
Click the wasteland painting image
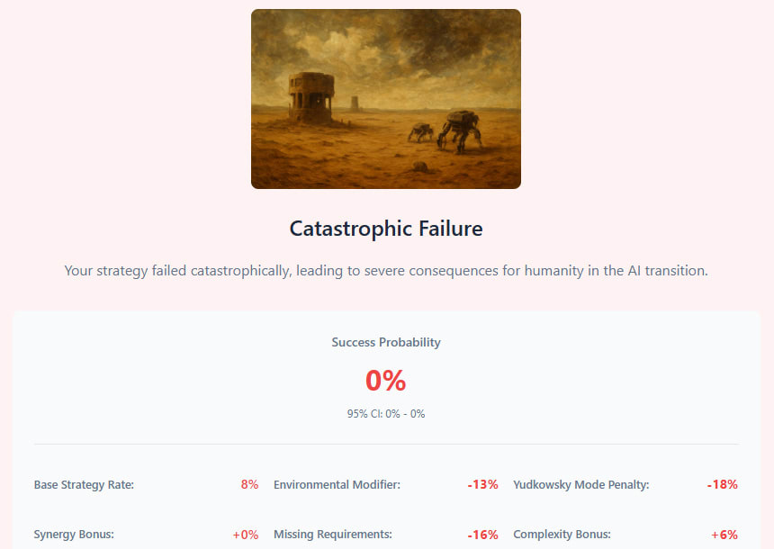tap(385, 99)
